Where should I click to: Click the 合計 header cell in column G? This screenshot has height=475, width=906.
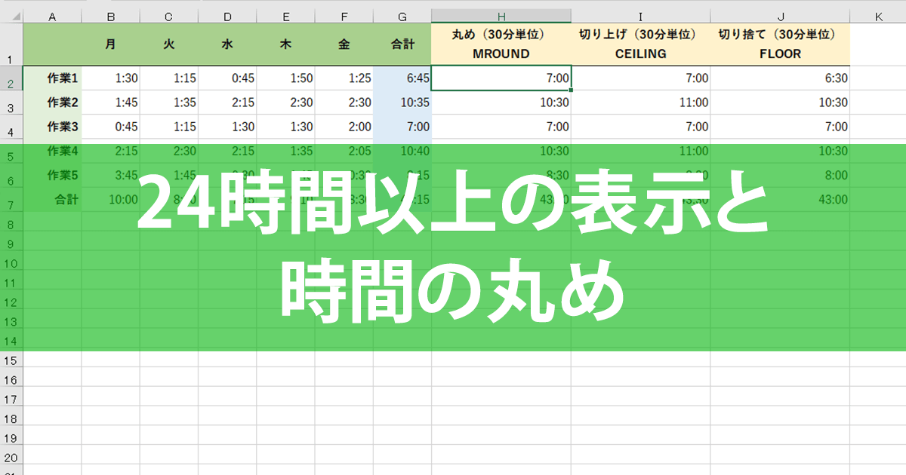click(402, 44)
